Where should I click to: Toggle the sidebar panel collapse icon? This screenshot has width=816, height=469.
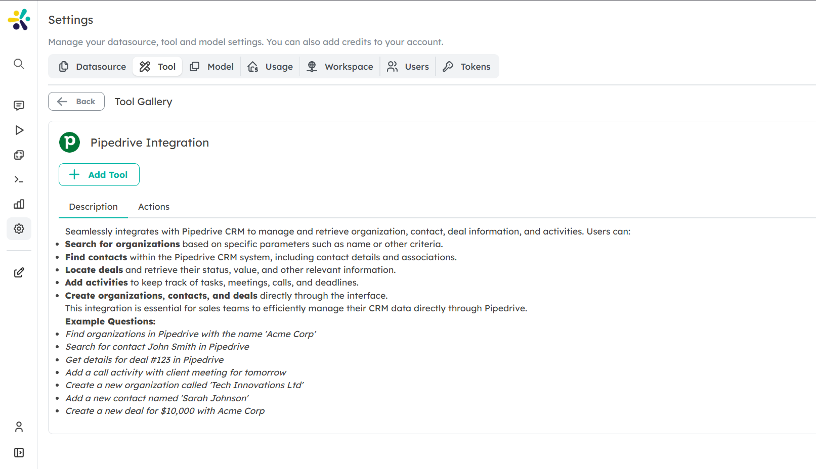19,453
